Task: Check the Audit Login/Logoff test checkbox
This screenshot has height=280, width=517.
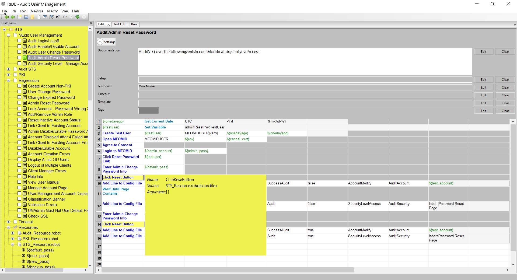Action: [x=19, y=40]
